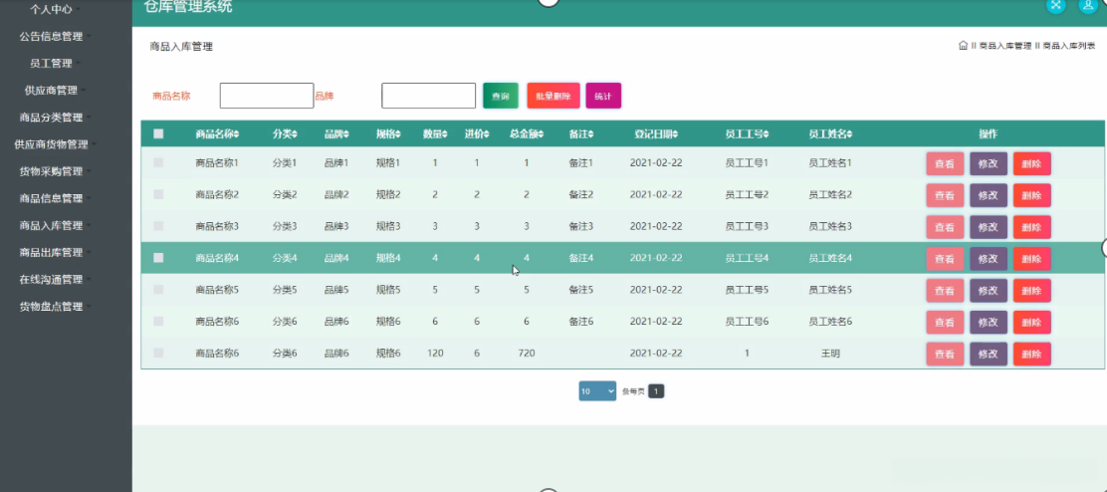Click 修改 for the 备注6 row

(x=989, y=323)
